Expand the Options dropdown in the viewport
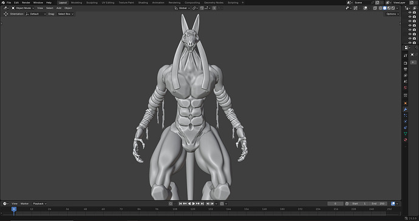 (x=392, y=14)
